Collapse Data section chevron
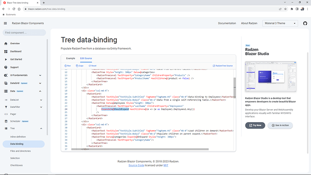The height and width of the screenshot is (175, 311). click(x=40, y=91)
